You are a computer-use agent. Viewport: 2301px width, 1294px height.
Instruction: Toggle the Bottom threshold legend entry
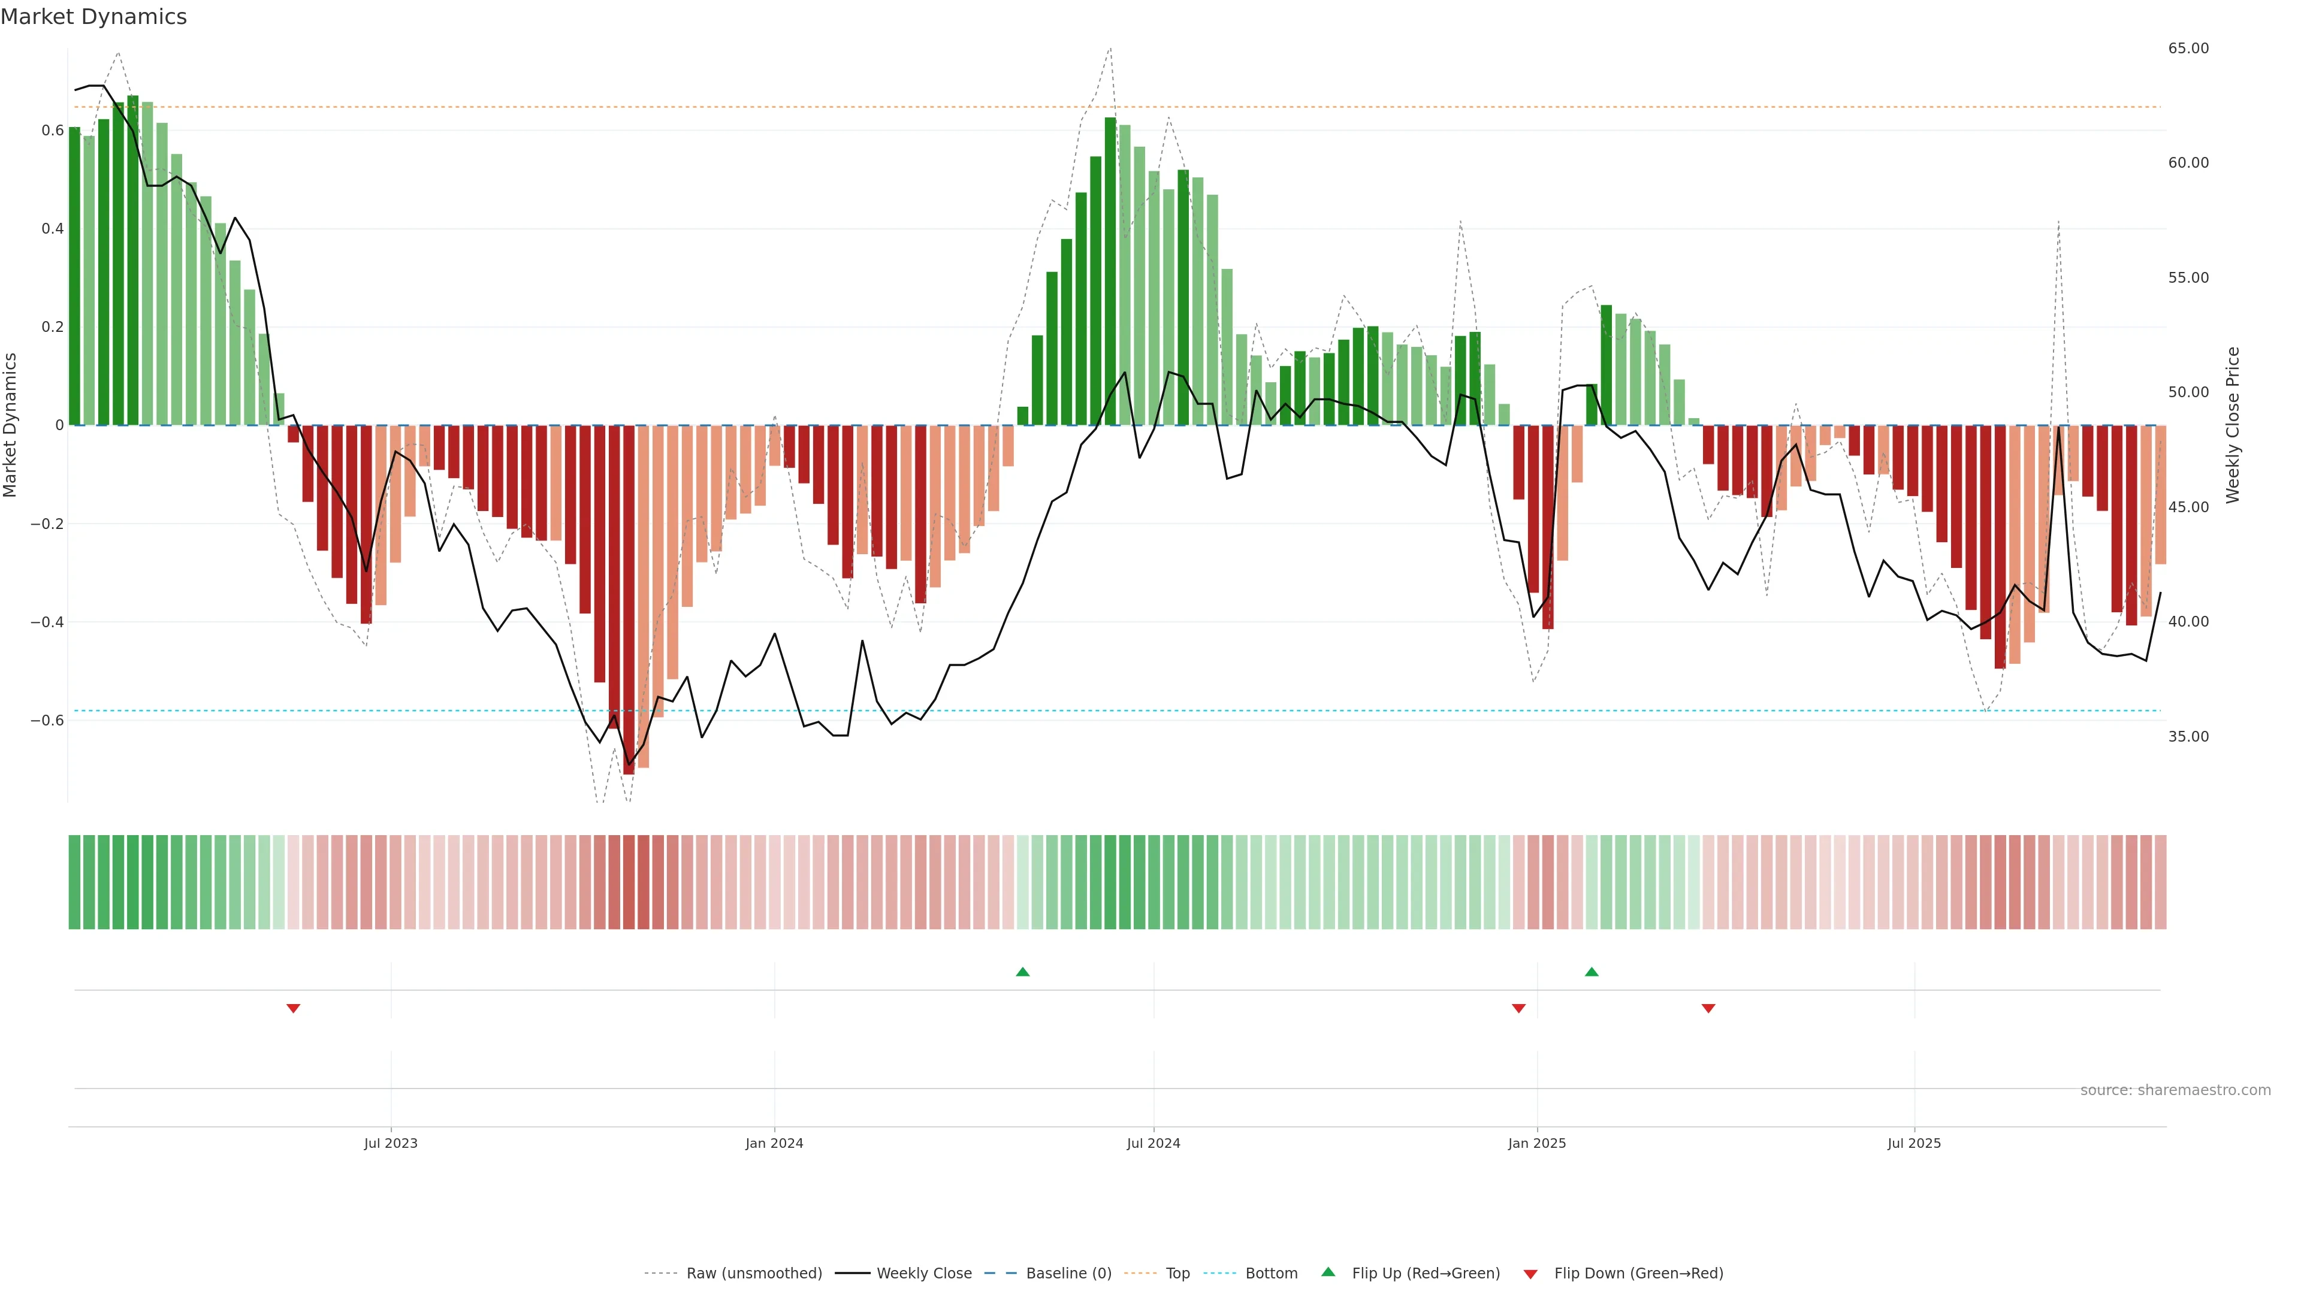click(1271, 1274)
